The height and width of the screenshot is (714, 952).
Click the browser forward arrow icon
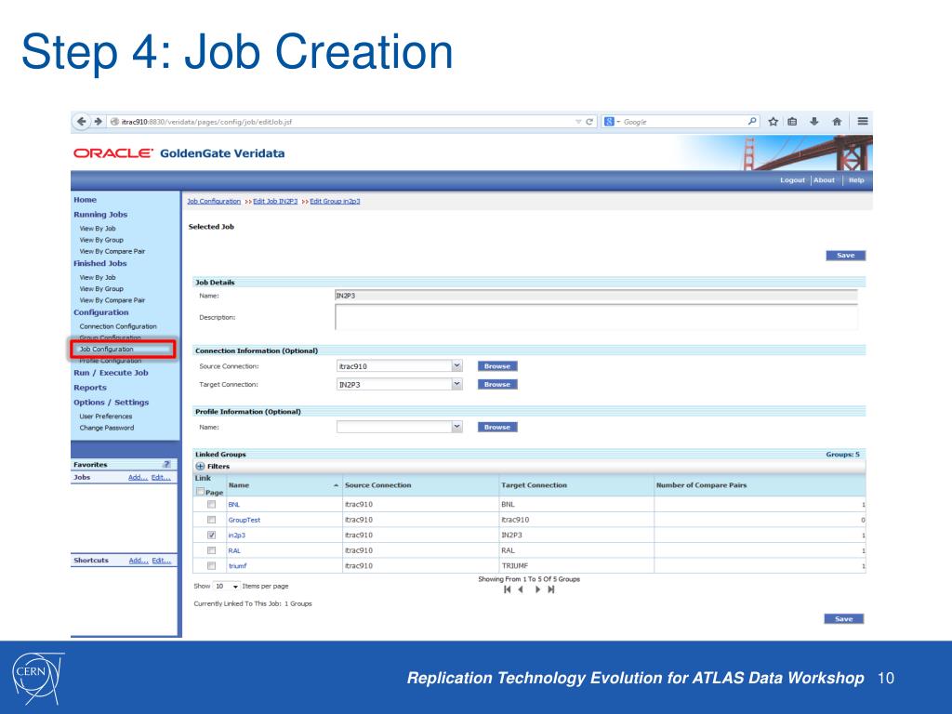point(98,122)
